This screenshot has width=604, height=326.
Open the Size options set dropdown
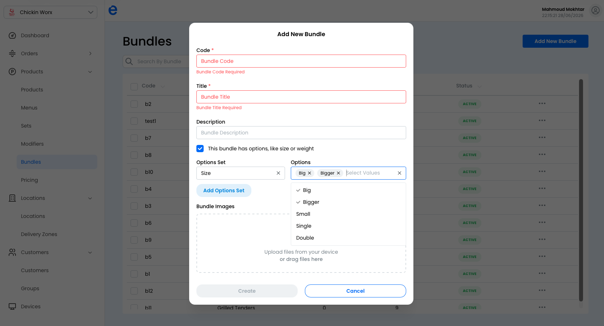(x=241, y=173)
